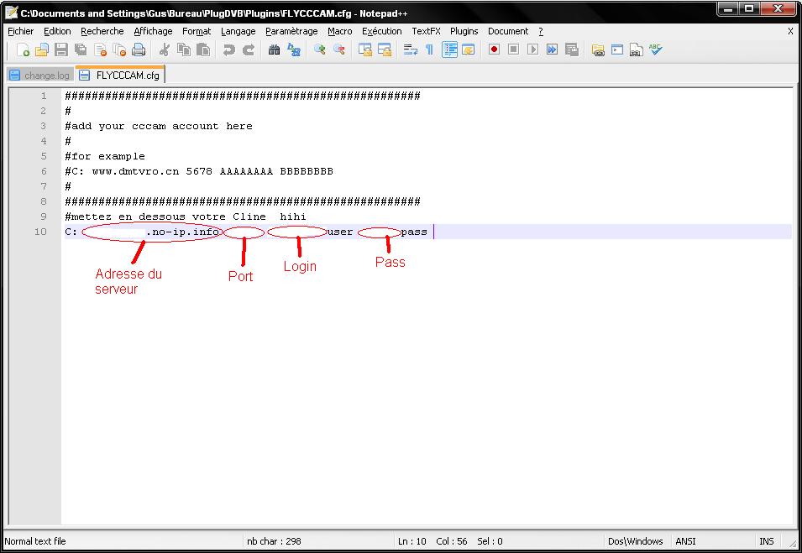The image size is (802, 553).
Task: Stop macro recording square icon
Action: pos(513,50)
